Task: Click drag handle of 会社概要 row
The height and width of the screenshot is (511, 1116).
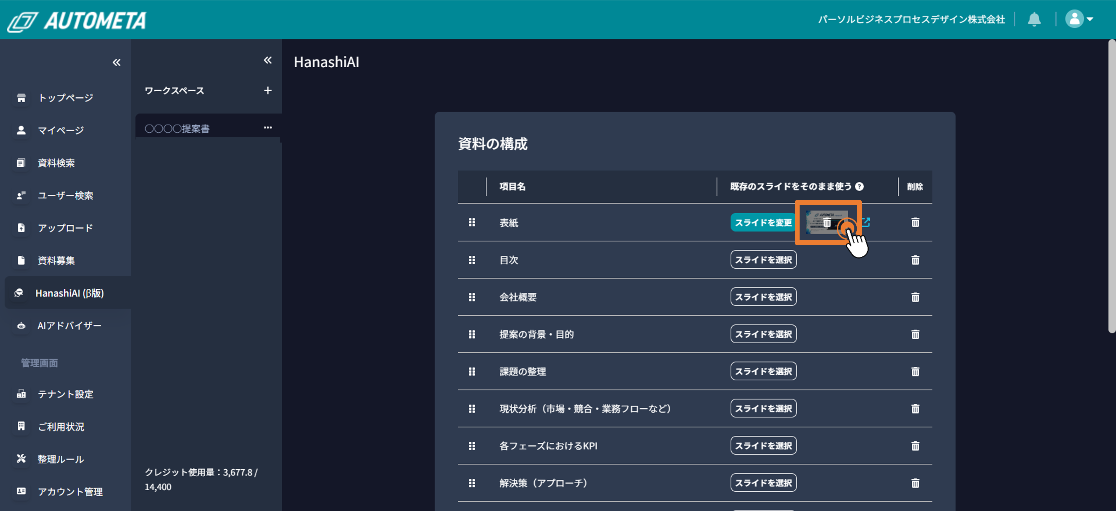Action: [472, 297]
